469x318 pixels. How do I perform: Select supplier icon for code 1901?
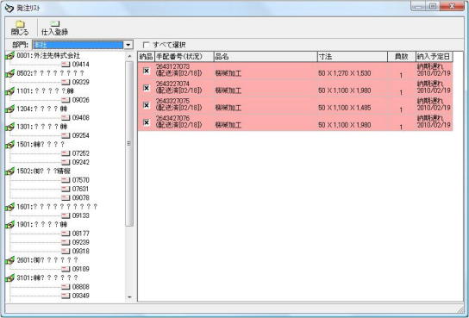pos(9,225)
